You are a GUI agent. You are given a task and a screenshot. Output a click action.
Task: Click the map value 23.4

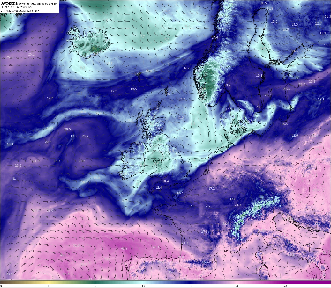coord(9,274)
